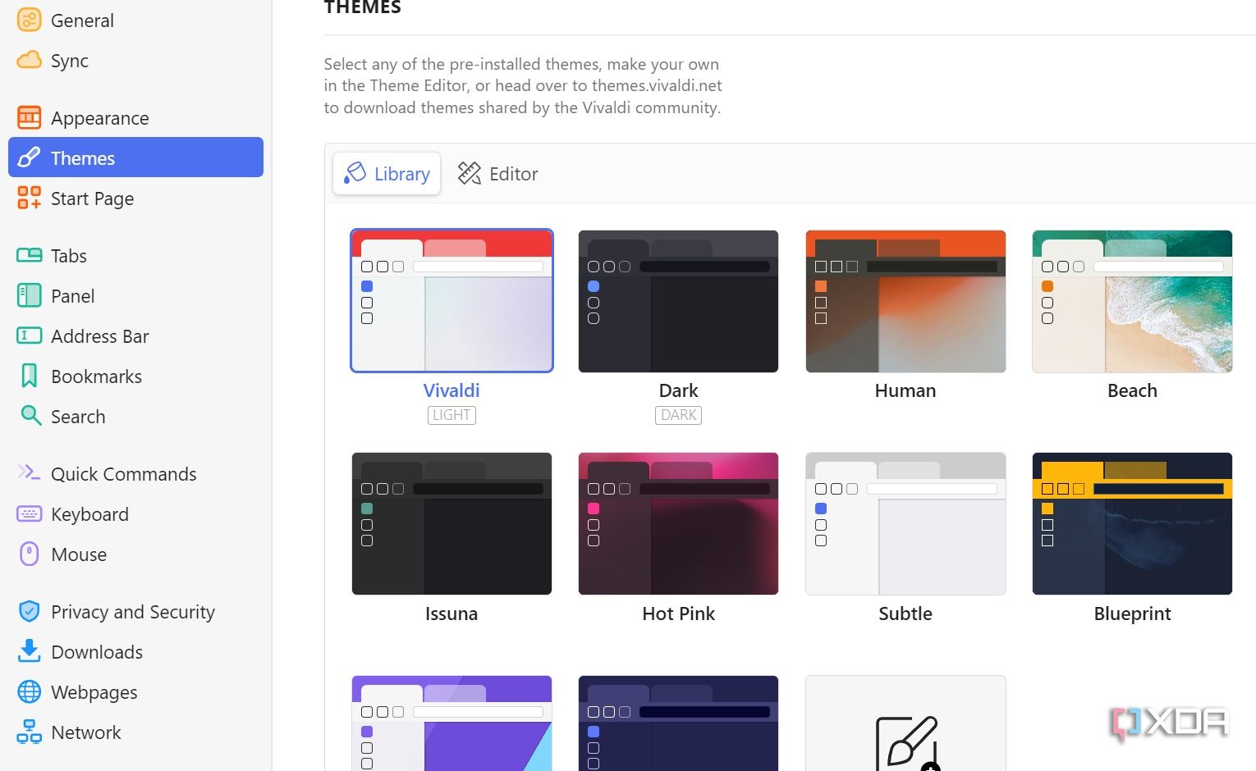This screenshot has width=1256, height=771.
Task: Click the Appearance icon in sidebar
Action: [x=30, y=118]
